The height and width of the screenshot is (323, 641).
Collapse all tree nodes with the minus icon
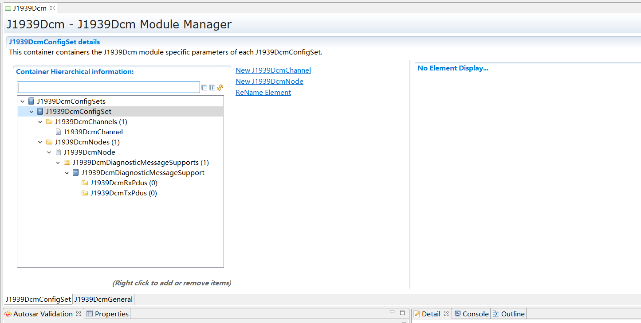(x=204, y=88)
